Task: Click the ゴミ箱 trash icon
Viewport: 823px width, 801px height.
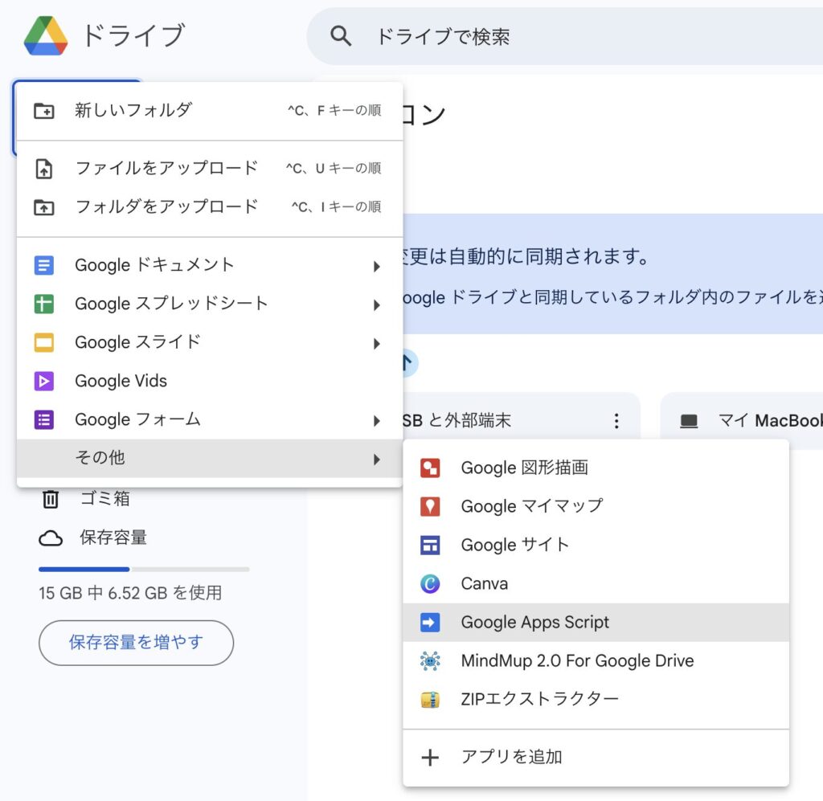Action: 51,499
